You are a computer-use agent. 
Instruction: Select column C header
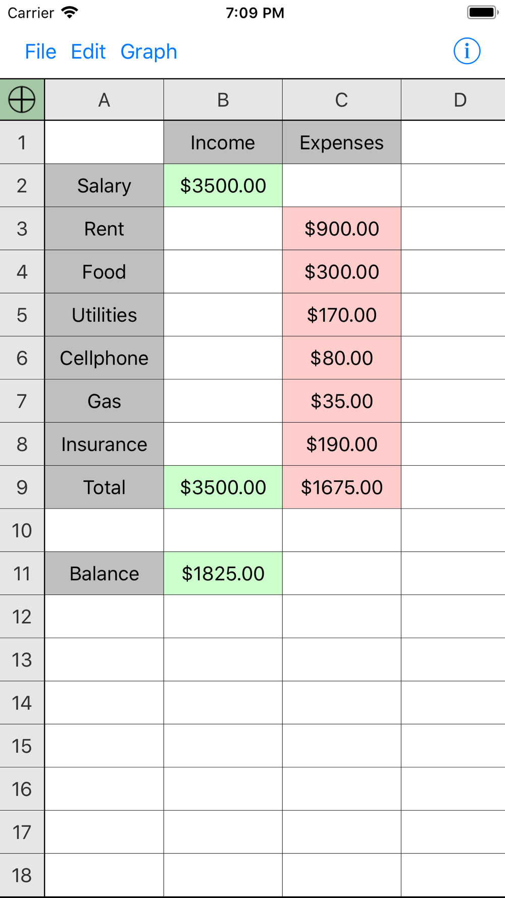(341, 100)
